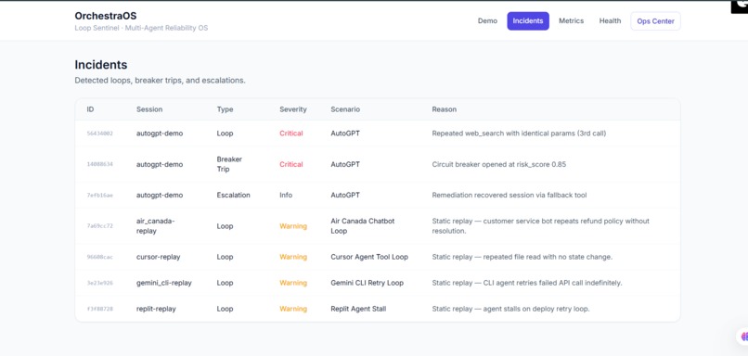Click Loop type in the cursor-replay row
Viewport: 748px width, 356px height.
click(225, 257)
